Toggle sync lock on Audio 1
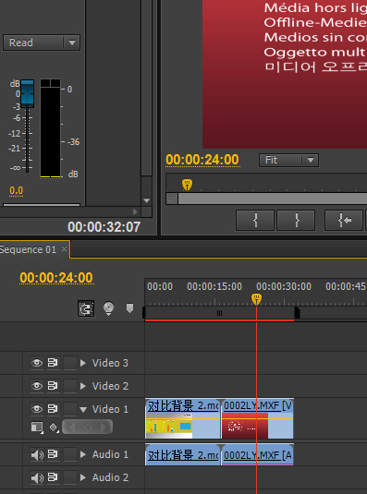 [x=53, y=454]
